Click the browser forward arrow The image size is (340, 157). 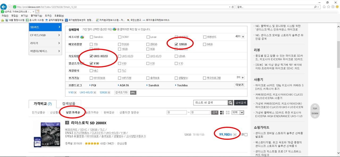tap(10, 7)
